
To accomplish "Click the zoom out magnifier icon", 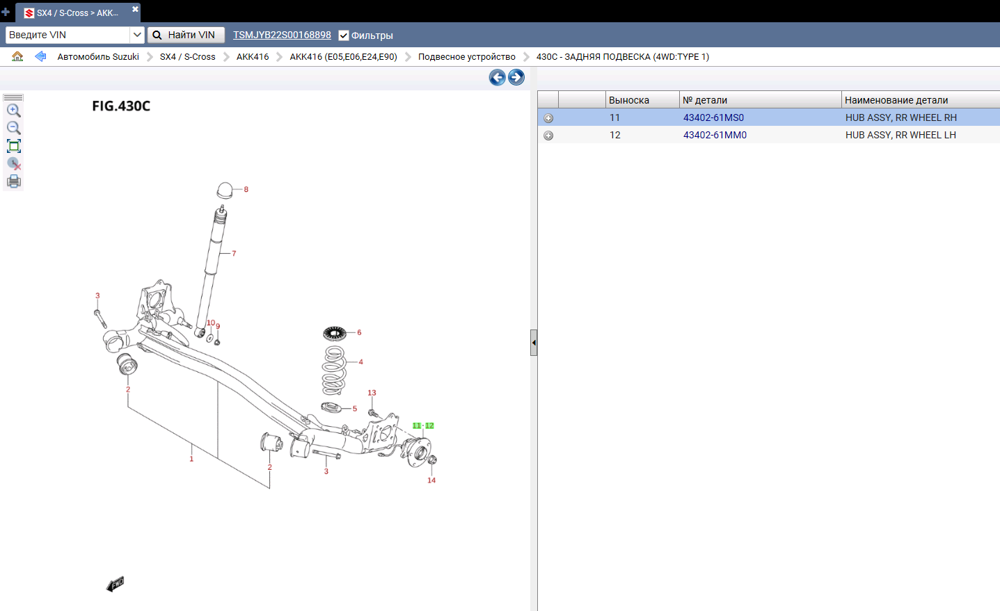I will tap(13, 128).
